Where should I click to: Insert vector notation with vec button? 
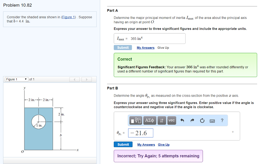(172, 120)
